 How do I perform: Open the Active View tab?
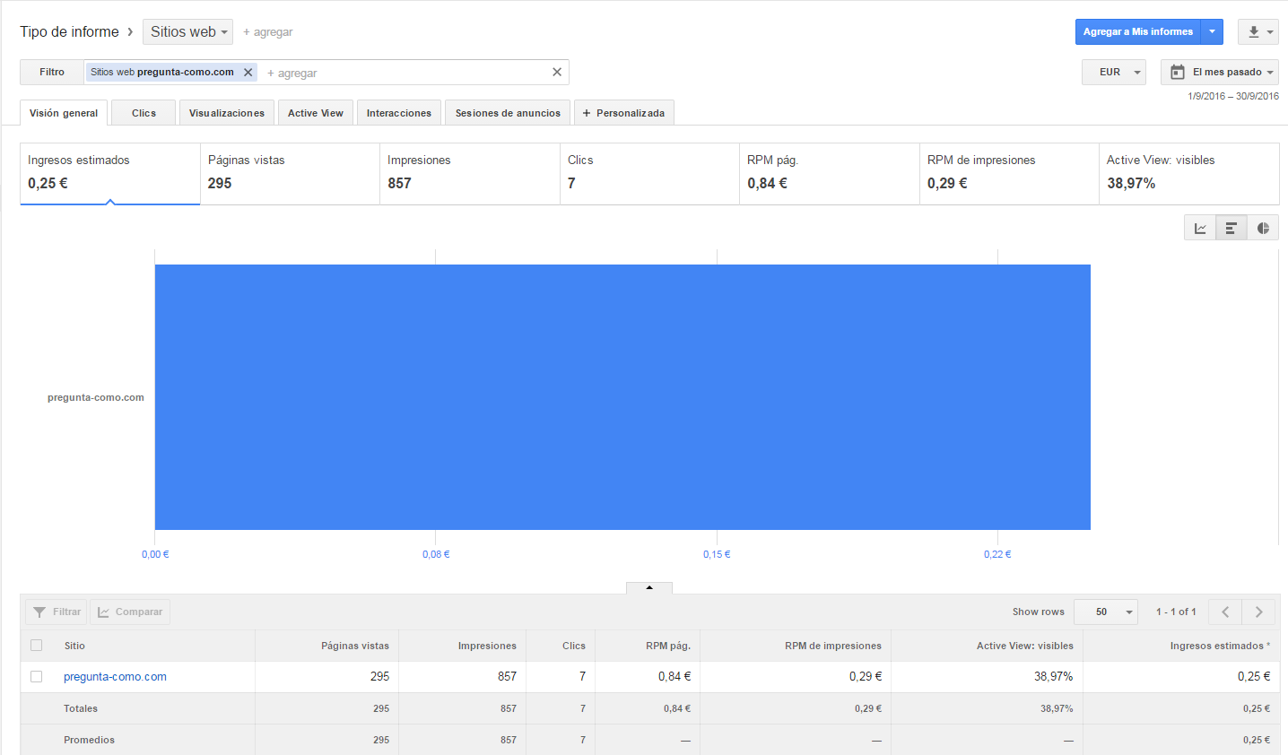click(x=316, y=113)
